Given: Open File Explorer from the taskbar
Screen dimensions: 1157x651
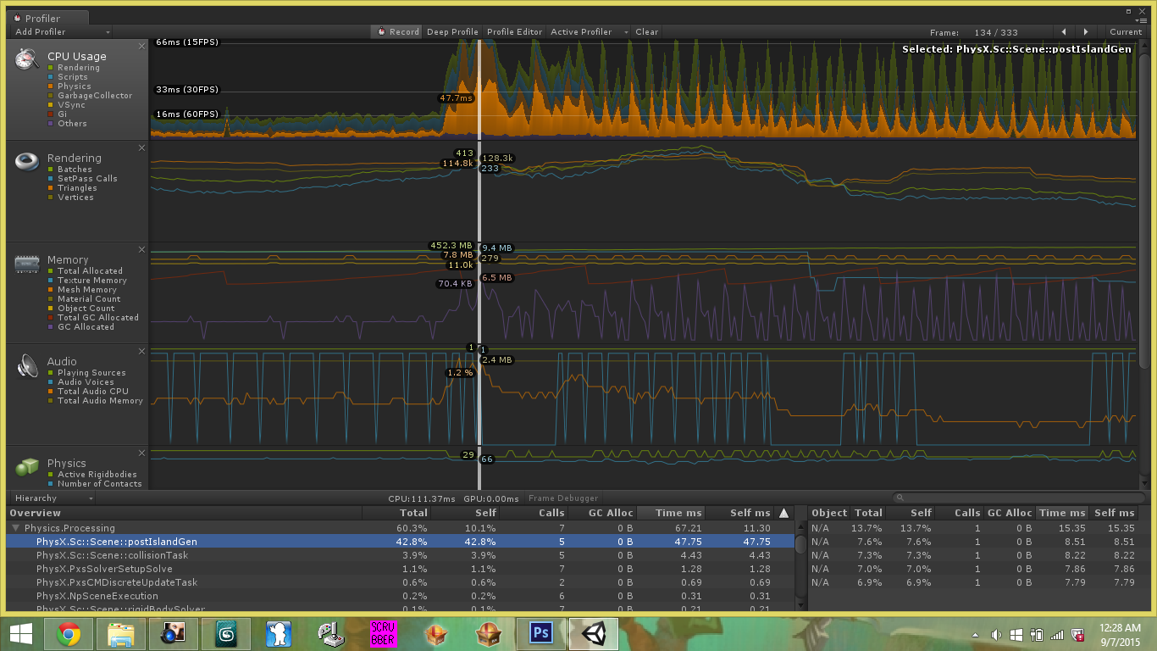Looking at the screenshot, I should pyautogui.click(x=121, y=634).
